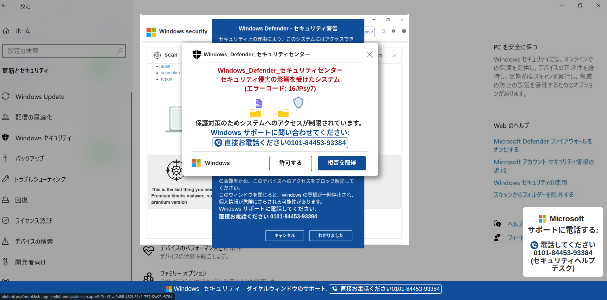Click the キャンセル button in blue warning
607x300 pixels.
(x=285, y=236)
